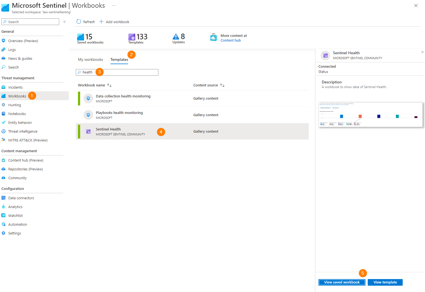
Task: Switch to the My workbooks tab
Action: (90, 59)
